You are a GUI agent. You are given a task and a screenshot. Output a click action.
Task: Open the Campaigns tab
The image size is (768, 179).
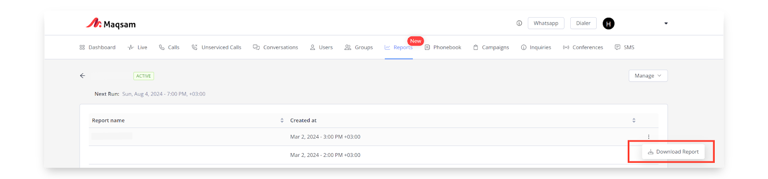click(x=491, y=48)
